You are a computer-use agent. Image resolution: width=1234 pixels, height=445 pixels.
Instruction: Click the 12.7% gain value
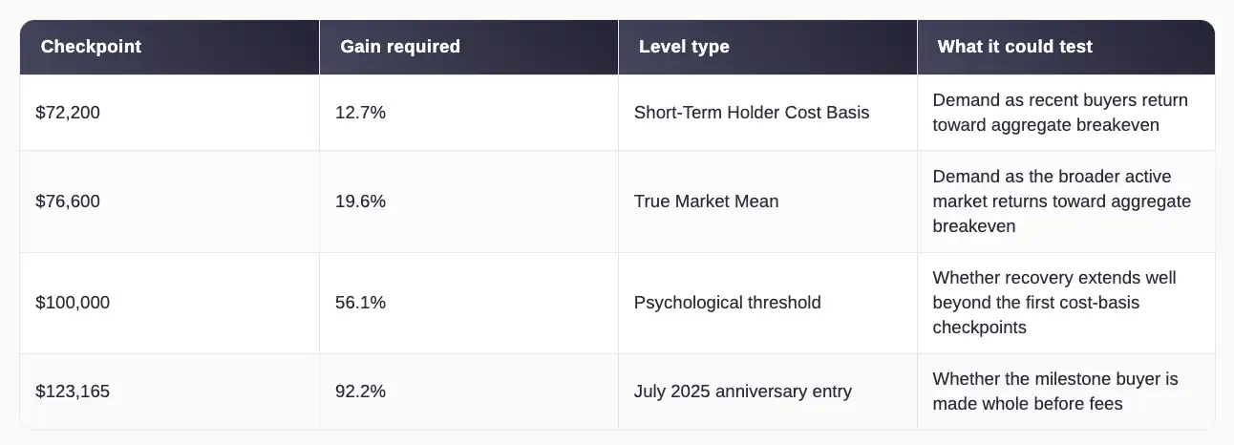pyautogui.click(x=361, y=113)
